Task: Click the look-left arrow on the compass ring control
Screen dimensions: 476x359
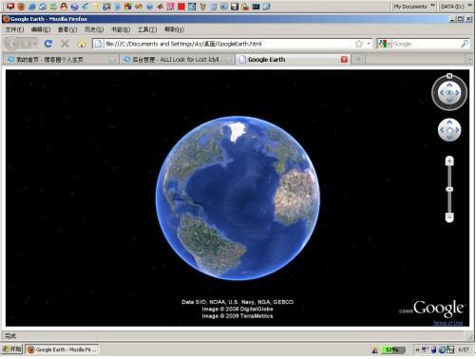Action: [x=442, y=93]
